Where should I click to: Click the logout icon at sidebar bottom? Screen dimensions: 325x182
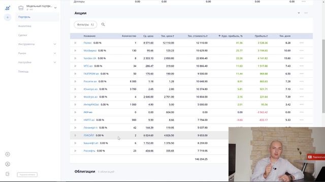(8, 174)
